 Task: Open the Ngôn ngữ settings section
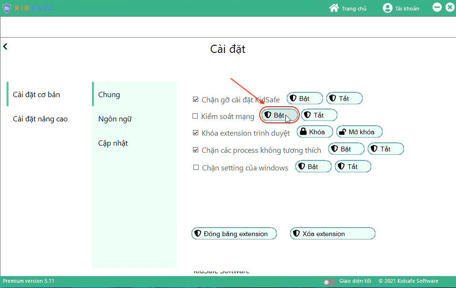tap(115, 119)
